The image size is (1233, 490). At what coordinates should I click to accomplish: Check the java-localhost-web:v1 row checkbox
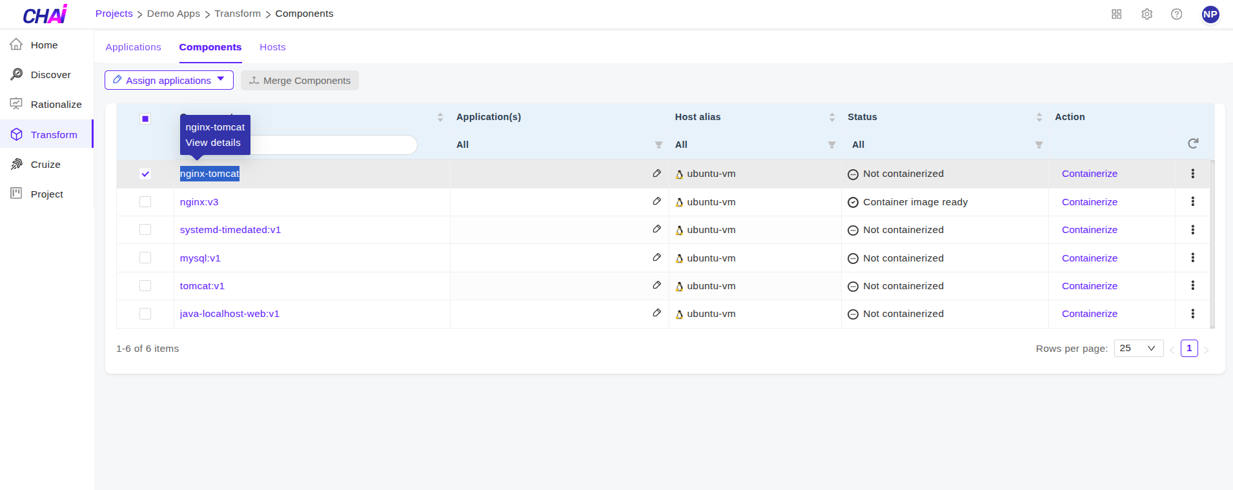click(145, 314)
